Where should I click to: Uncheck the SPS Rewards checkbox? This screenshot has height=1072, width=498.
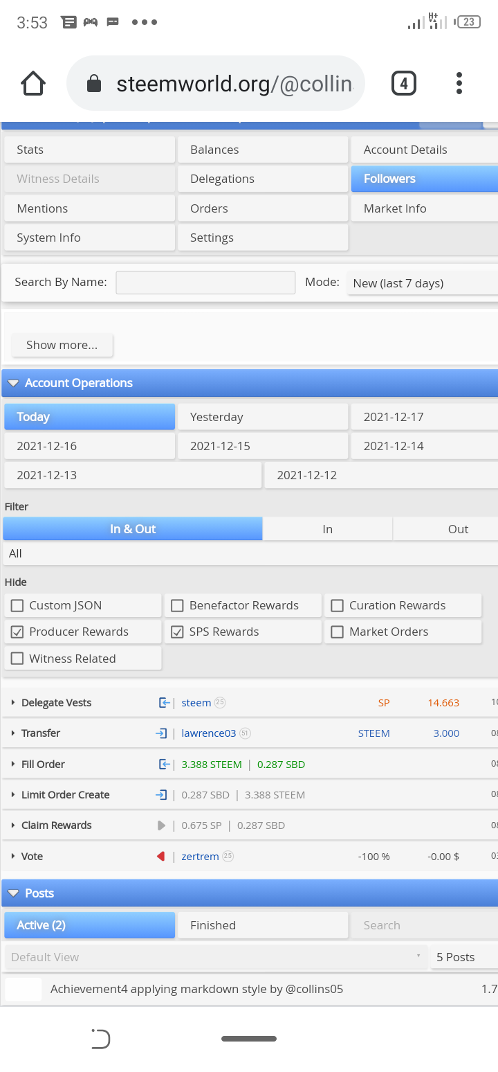coord(178,632)
